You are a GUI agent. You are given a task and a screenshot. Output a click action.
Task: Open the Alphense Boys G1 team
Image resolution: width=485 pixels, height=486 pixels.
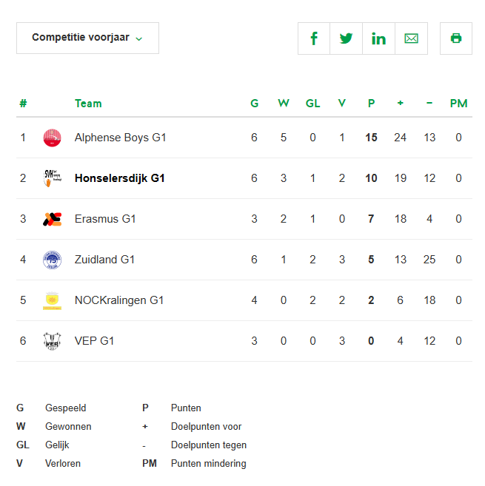[120, 138]
